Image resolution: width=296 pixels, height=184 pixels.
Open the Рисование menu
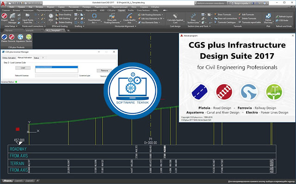(x=74, y=7)
